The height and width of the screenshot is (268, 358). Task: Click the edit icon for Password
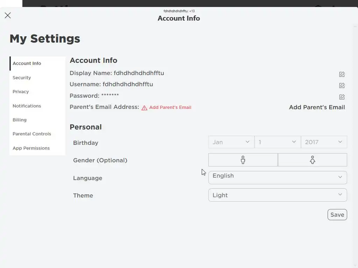(342, 97)
